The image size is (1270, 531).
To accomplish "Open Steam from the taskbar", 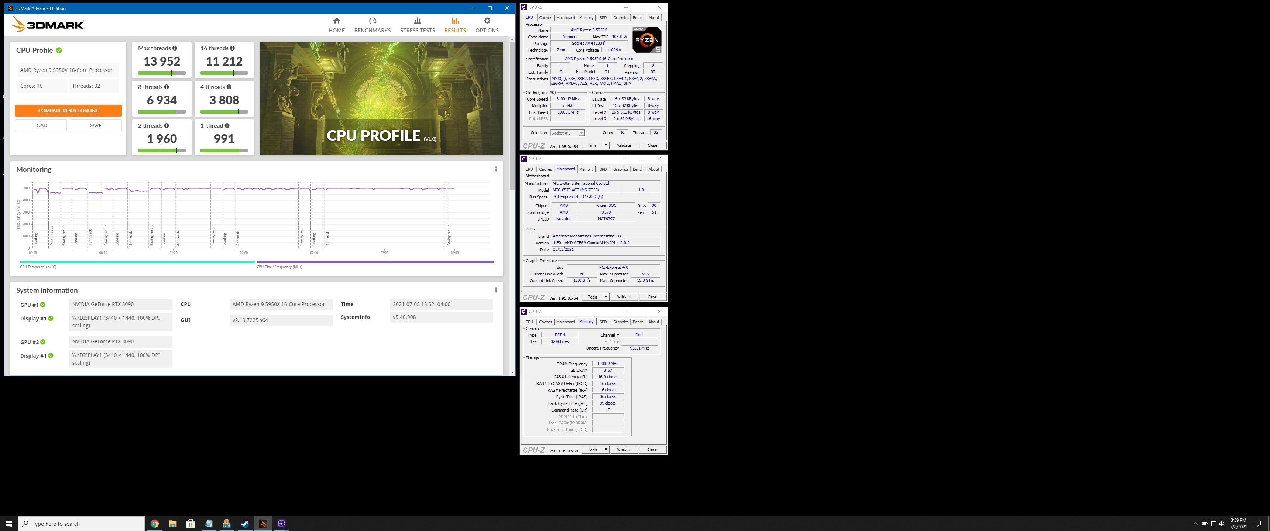I will point(245,524).
